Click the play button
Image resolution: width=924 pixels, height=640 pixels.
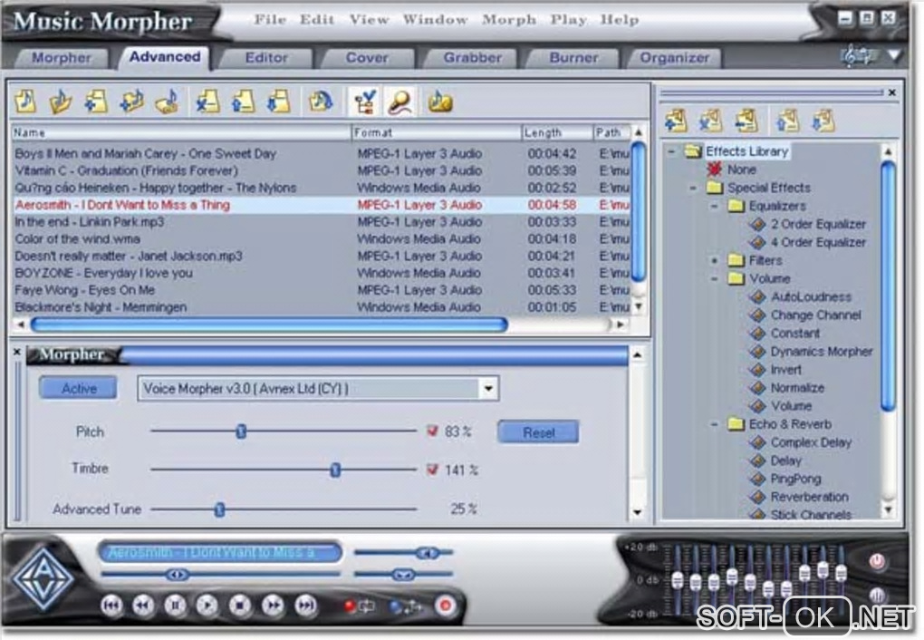coord(207,606)
